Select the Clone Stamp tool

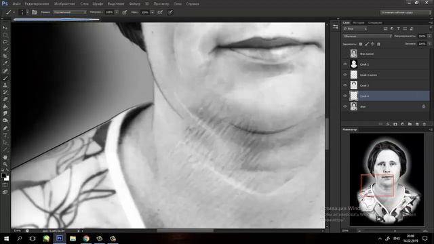point(5,85)
